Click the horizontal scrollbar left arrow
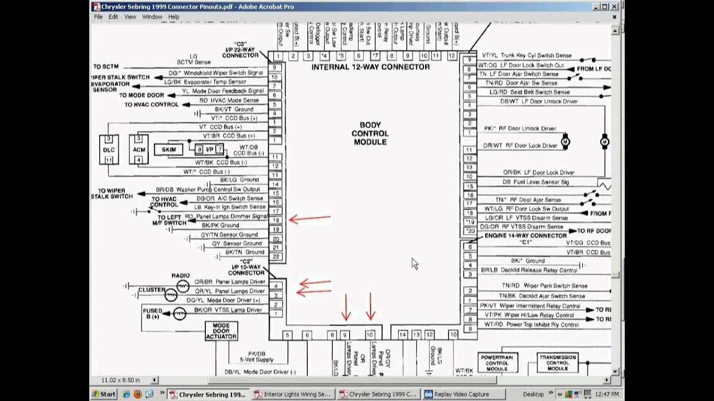This screenshot has width=714, height=401. (155, 380)
